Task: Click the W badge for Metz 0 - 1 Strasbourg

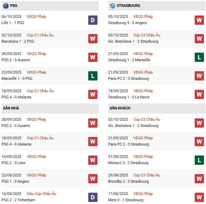Action: (x=199, y=197)
